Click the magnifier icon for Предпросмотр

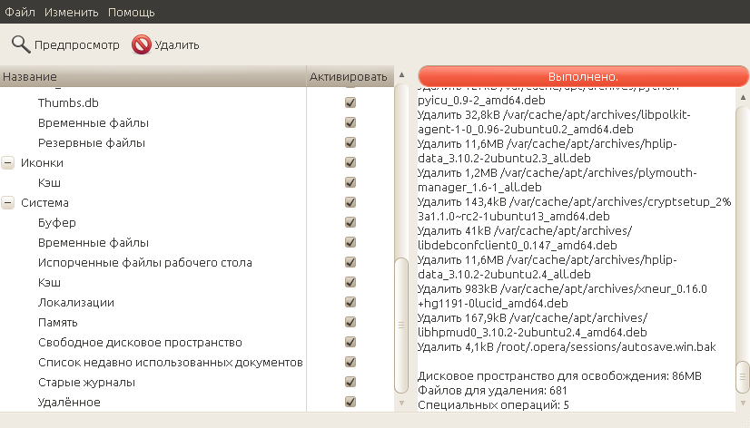tap(20, 44)
